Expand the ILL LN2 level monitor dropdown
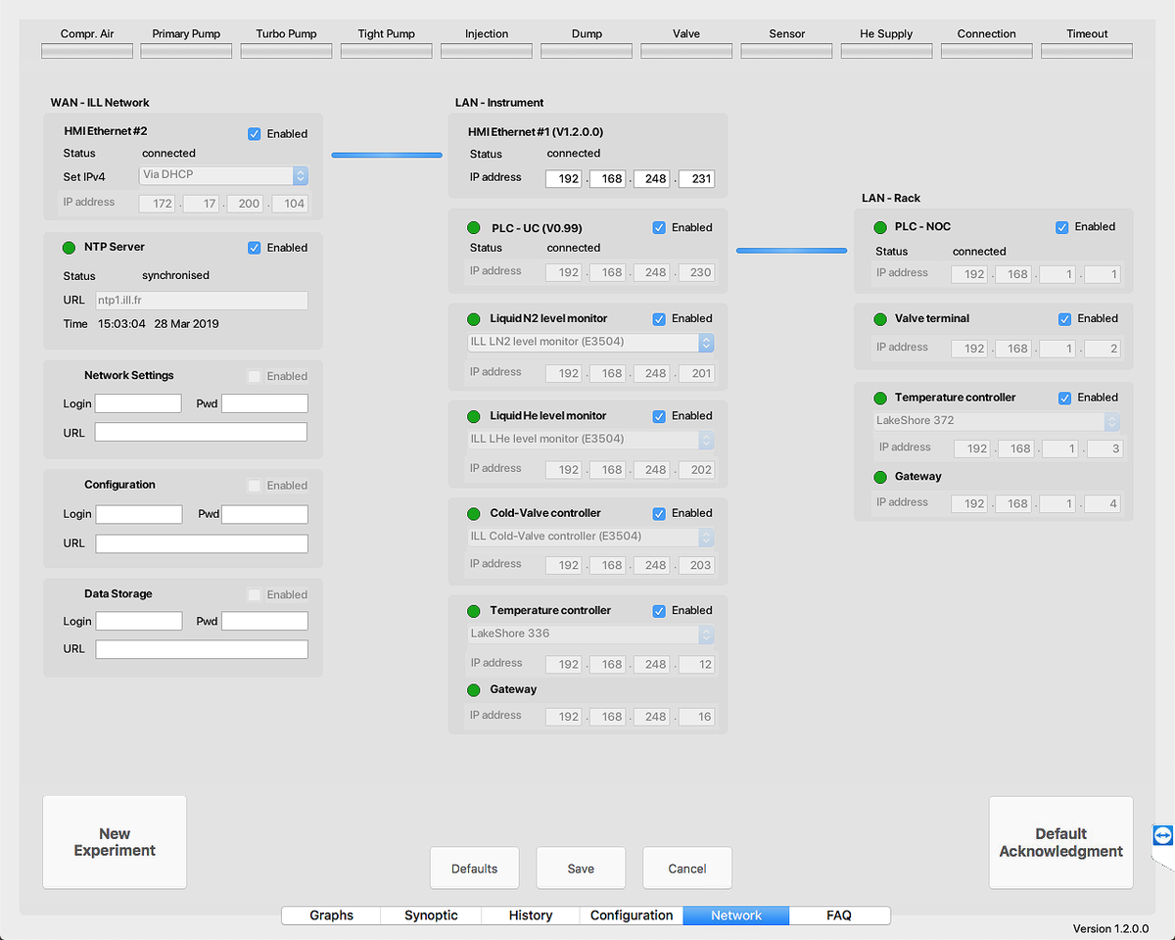Viewport: 1175px width, 940px height. [590, 343]
